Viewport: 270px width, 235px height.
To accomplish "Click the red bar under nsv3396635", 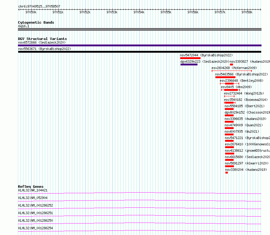I will tap(229, 122).
